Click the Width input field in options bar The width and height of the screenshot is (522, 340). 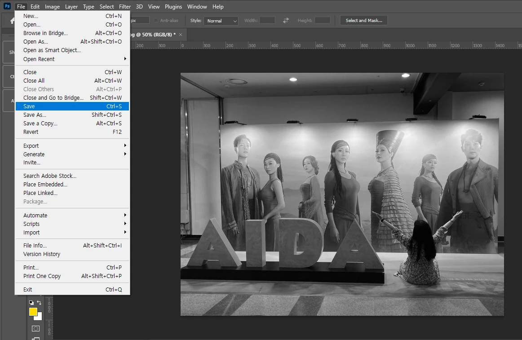[x=267, y=20]
